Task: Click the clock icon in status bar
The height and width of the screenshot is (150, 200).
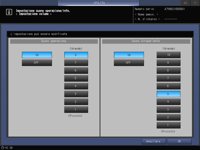Action: click(2, 148)
